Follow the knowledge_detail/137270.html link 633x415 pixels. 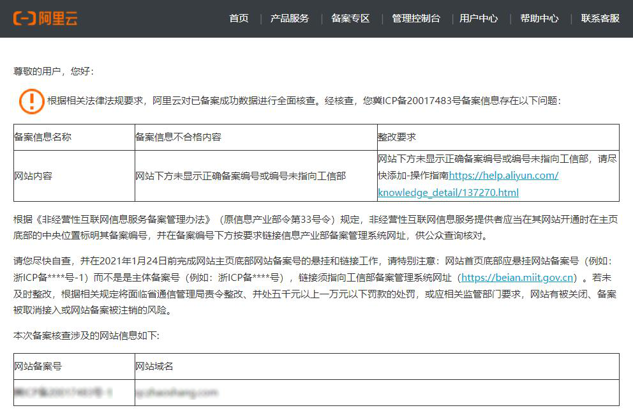click(x=448, y=192)
